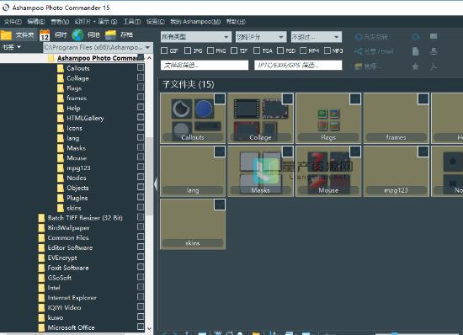Enable the JPG file type filter checkbox

[x=188, y=51]
